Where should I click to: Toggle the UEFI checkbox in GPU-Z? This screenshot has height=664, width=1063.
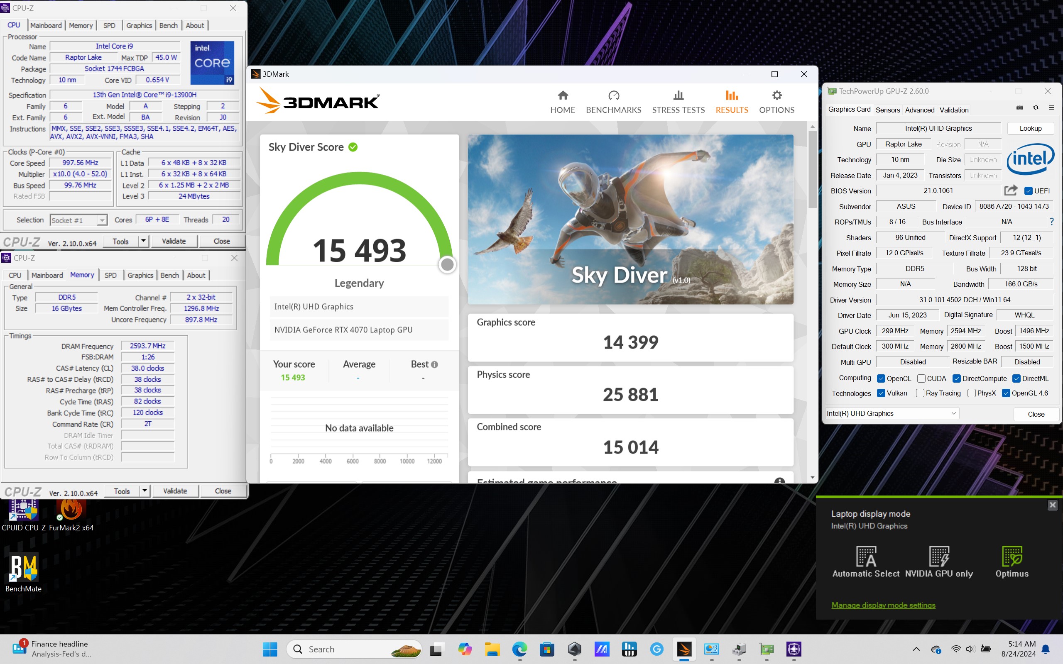[1028, 190]
